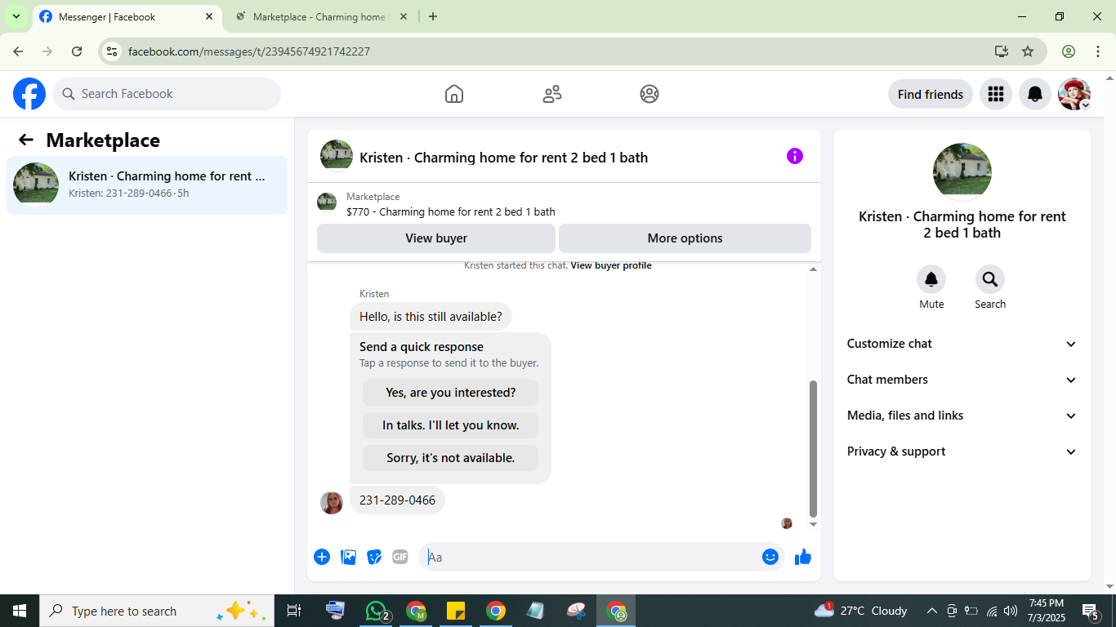Reload the page in Chrome

coord(77,51)
